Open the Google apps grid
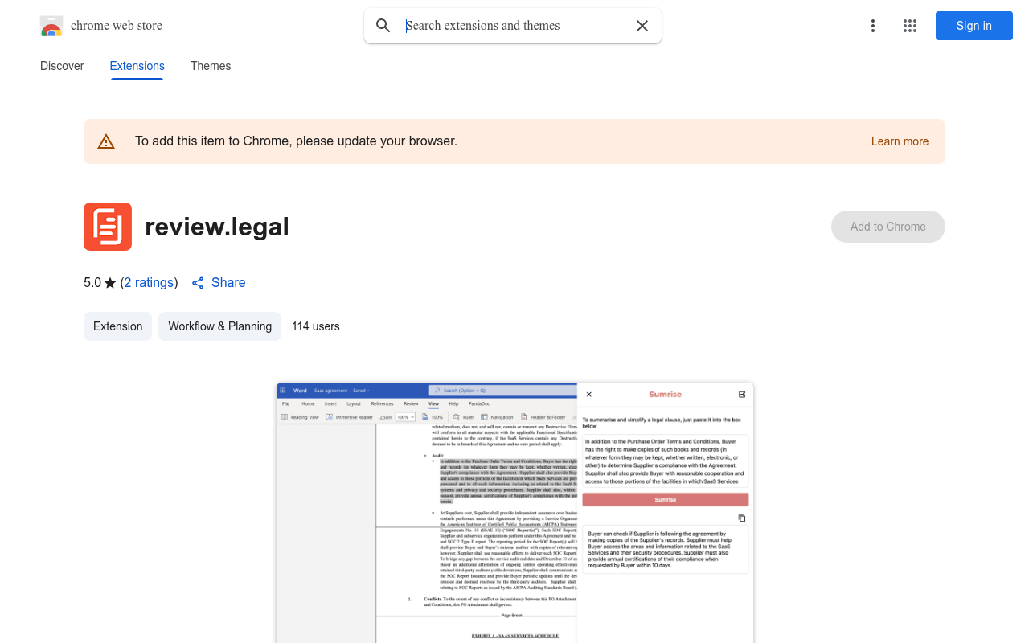Screen dimensions: 1029x643 pyautogui.click(x=910, y=26)
